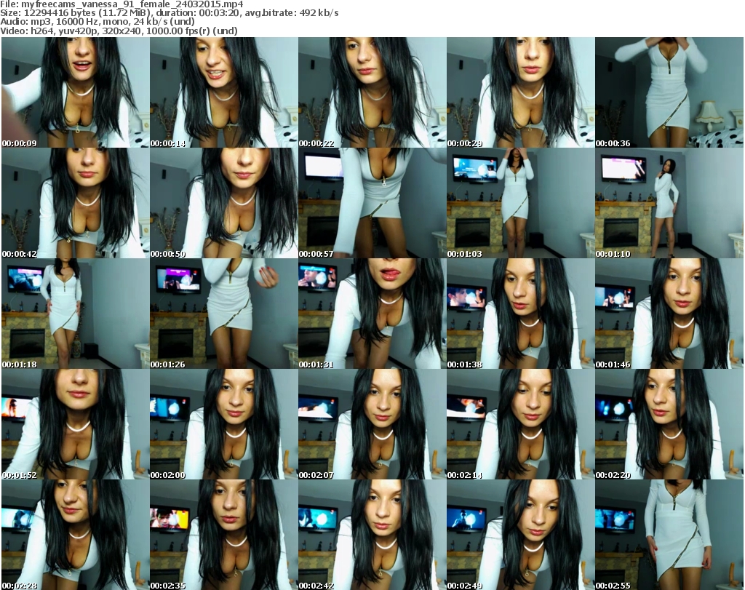Select the thumbnail timestamped 00:01:10

coord(669,203)
